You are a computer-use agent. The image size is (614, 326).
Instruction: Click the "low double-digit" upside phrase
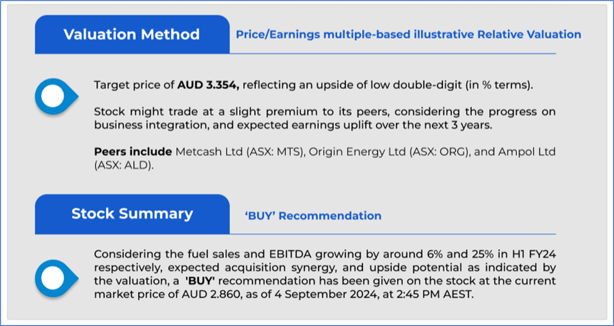400,85
